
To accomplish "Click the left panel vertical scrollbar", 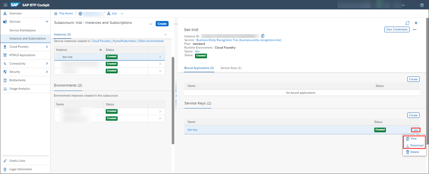I will coord(173,100).
